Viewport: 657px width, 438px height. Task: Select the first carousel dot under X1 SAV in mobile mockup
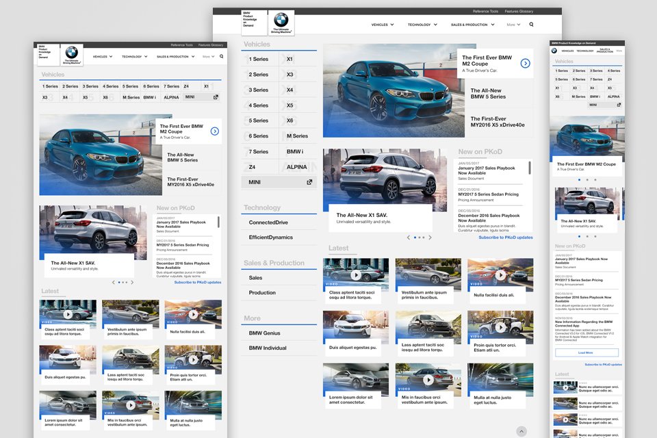point(579,236)
